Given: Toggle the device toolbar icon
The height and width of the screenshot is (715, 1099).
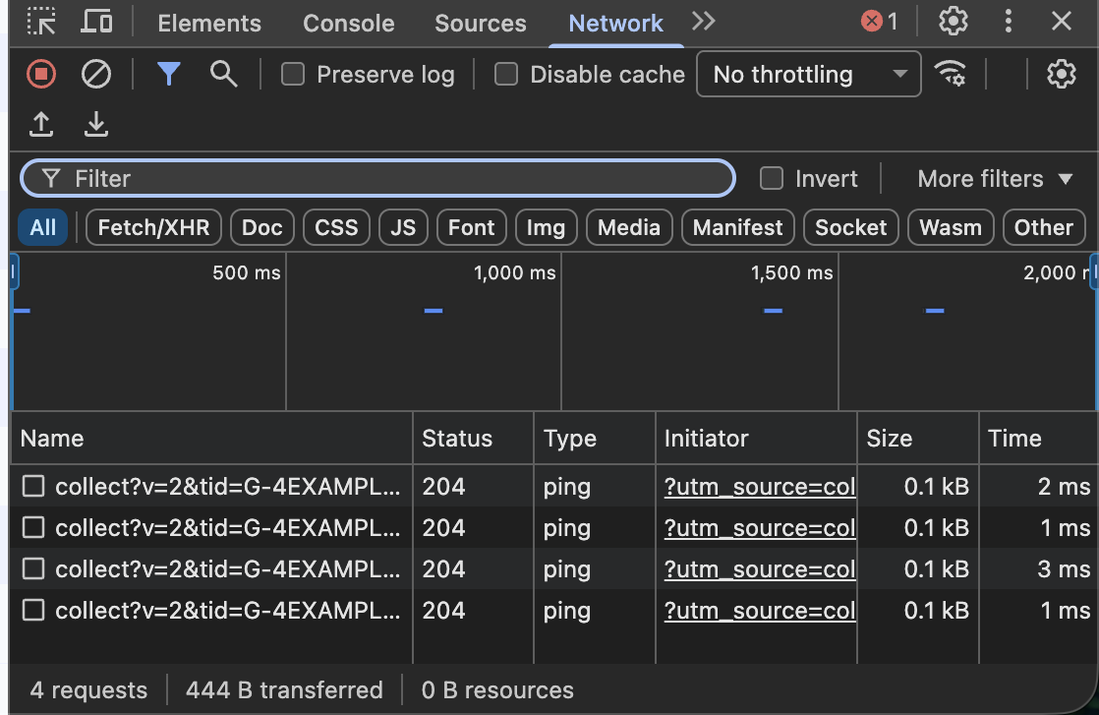Looking at the screenshot, I should (x=96, y=22).
